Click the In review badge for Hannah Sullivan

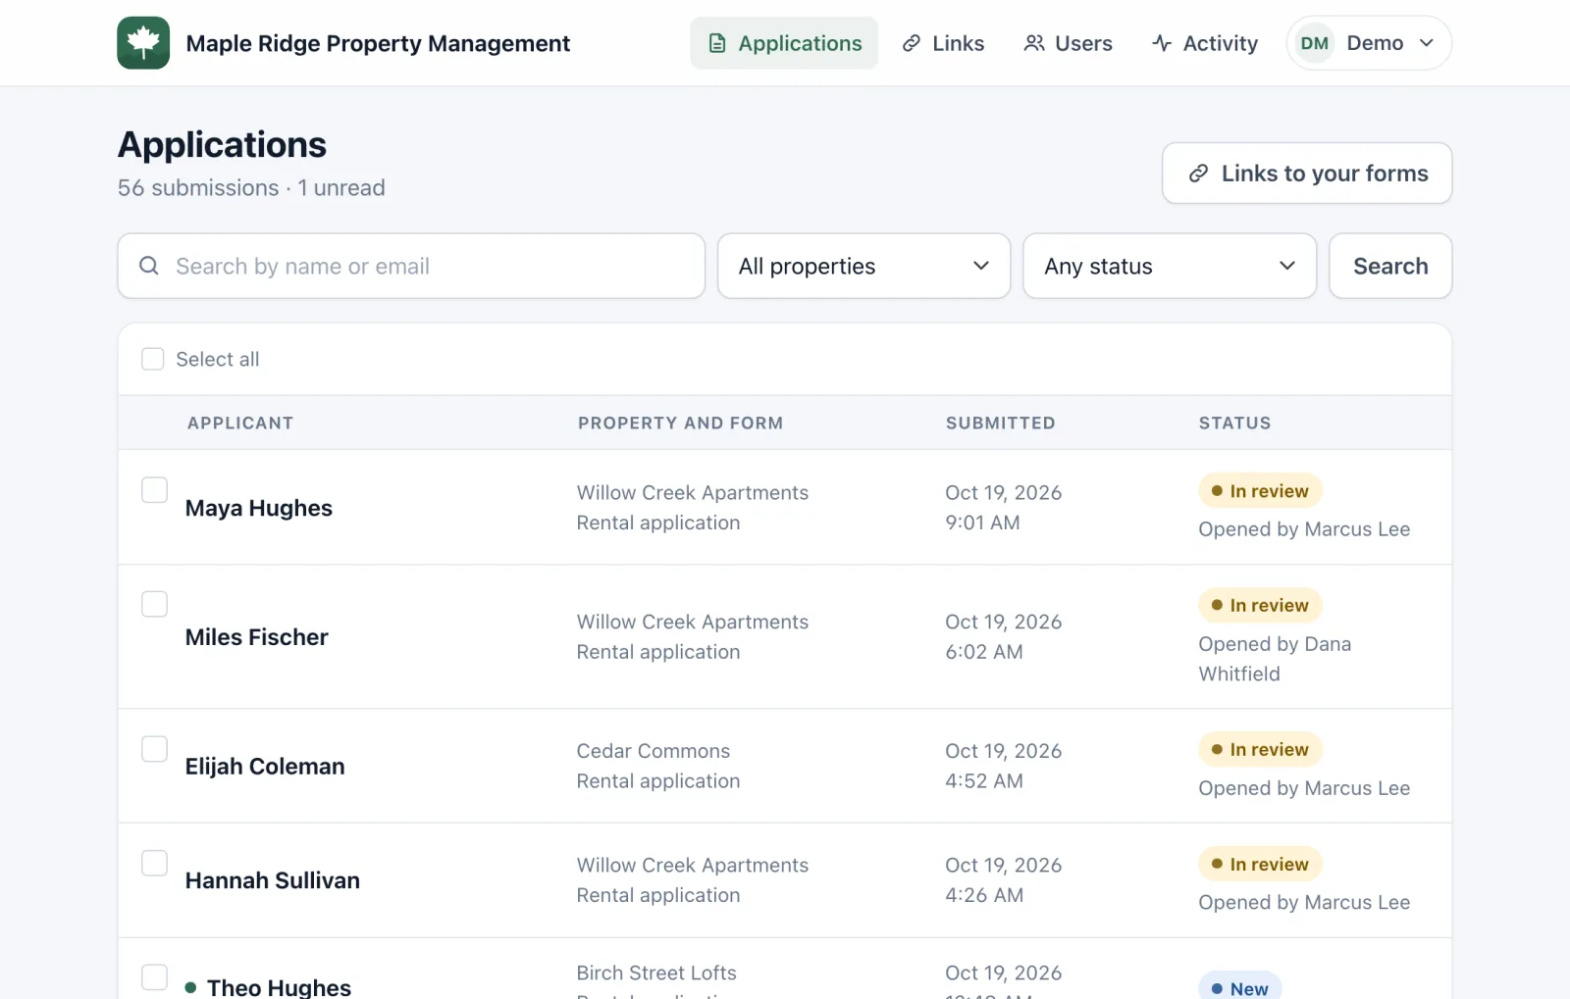click(1260, 865)
